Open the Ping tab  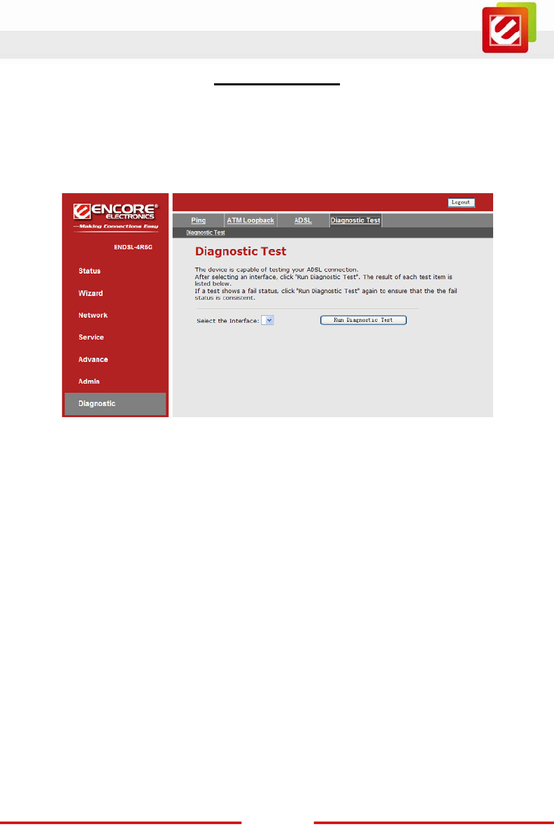199,220
